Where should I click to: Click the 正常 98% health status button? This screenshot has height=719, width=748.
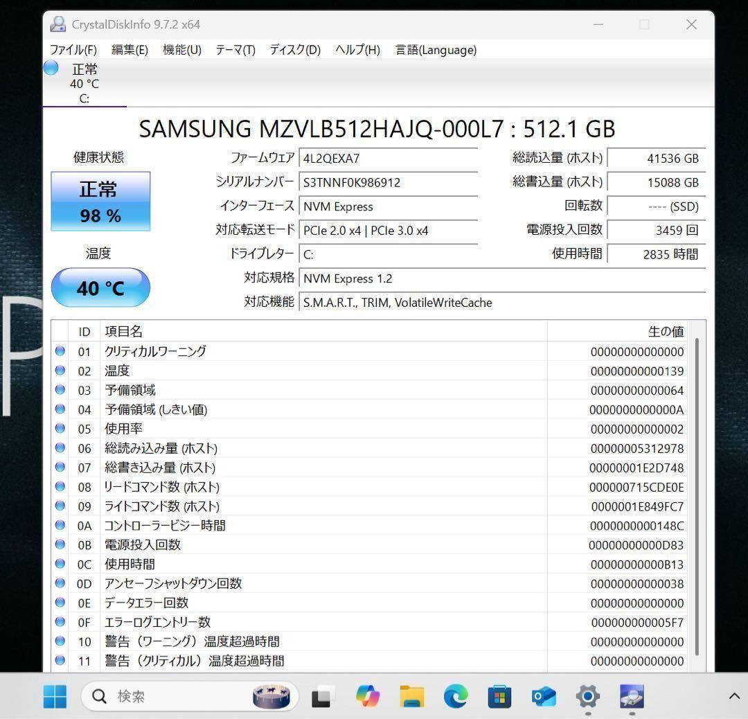(x=100, y=201)
